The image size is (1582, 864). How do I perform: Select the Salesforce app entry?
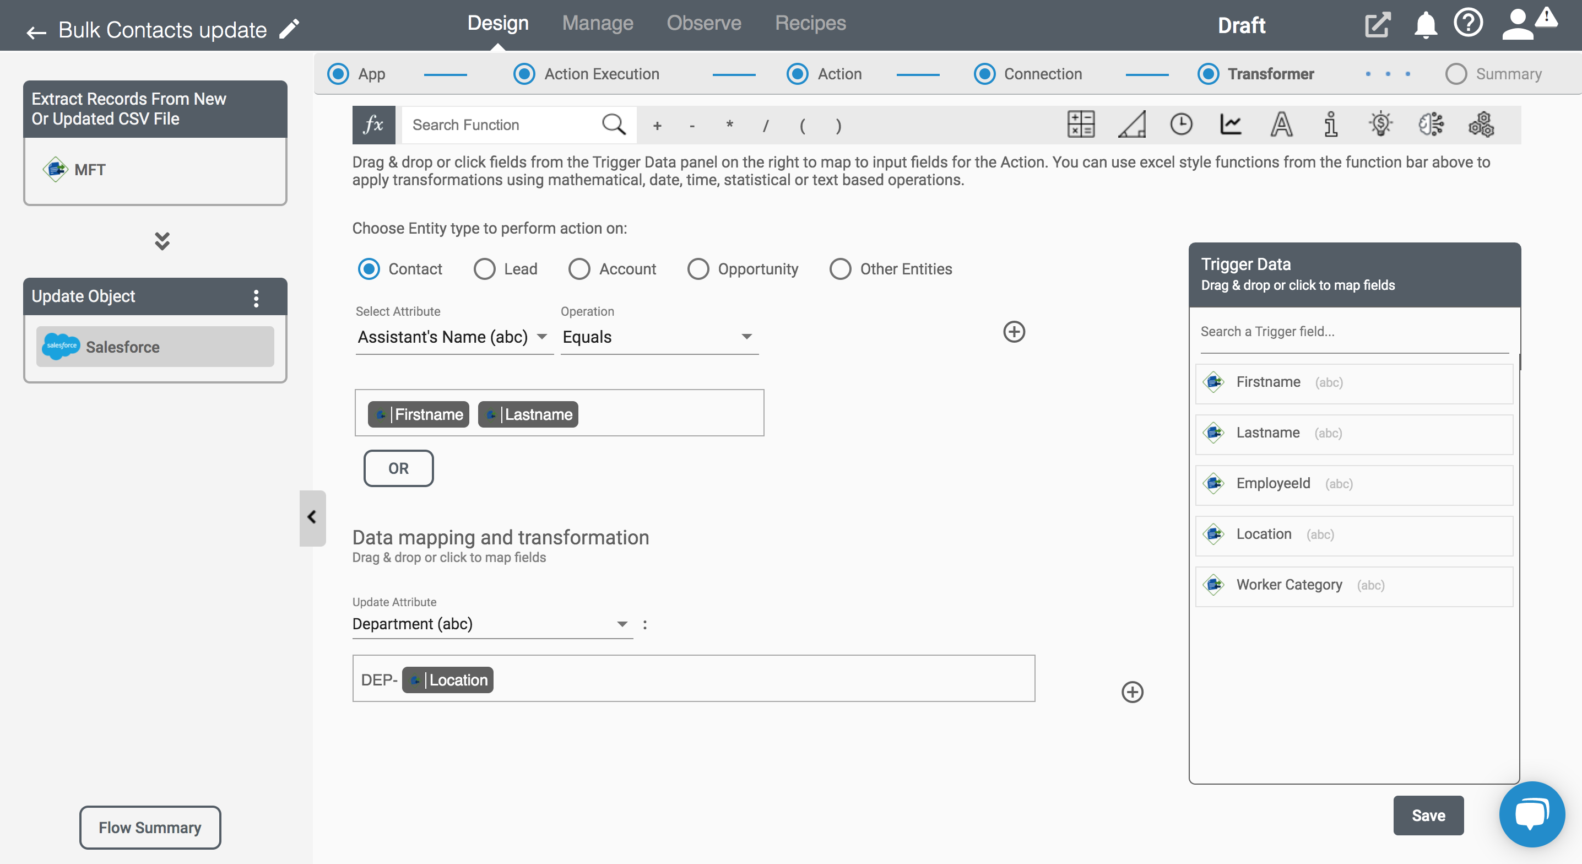(155, 347)
